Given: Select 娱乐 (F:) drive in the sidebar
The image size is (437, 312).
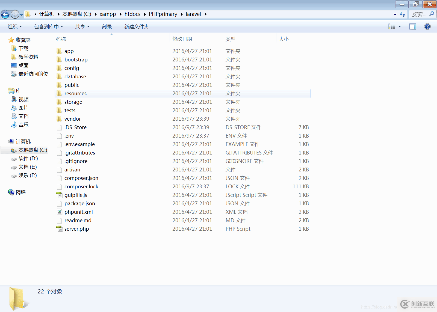Looking at the screenshot, I should 24,175.
